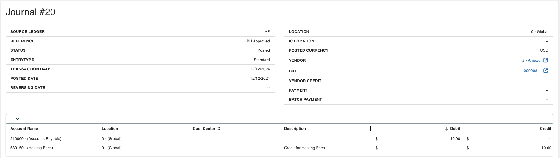Click the 10.00 debit amount cell
This screenshot has width=560, height=158.
[x=455, y=139]
